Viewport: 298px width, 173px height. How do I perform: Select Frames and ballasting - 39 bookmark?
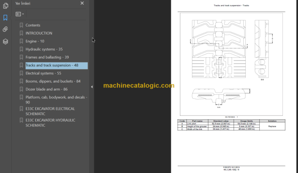47,57
